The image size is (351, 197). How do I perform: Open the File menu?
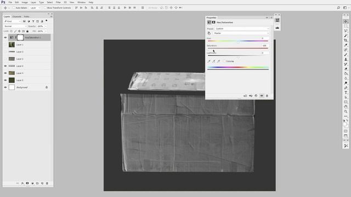(10, 2)
